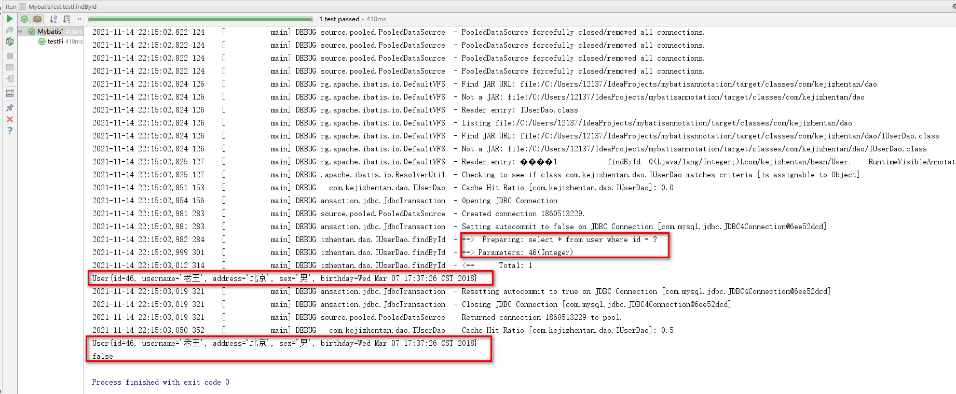Click the Stop process square icon

click(x=10, y=56)
